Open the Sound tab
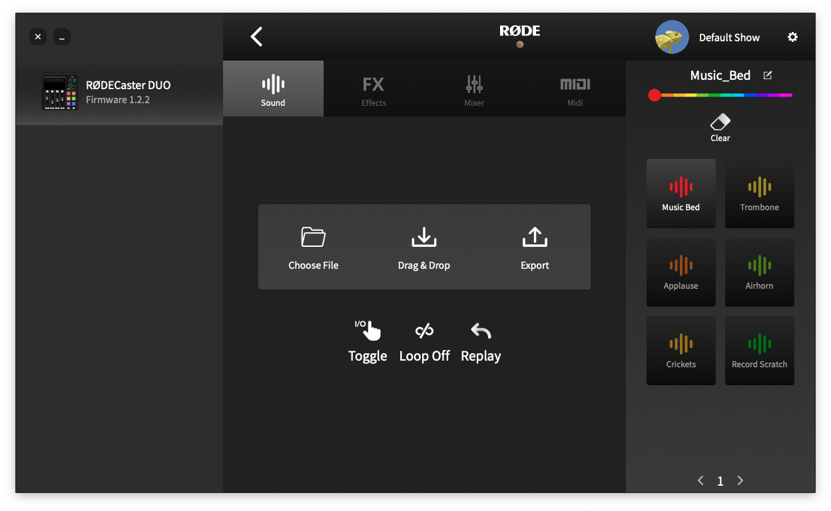Screen dimensions: 831x511 pyautogui.click(x=273, y=89)
